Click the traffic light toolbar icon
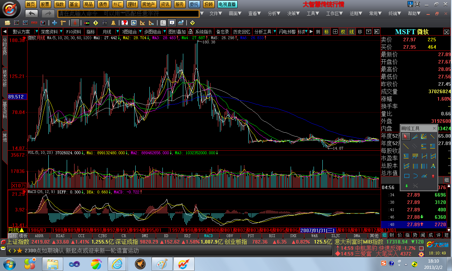The height and width of the screenshot is (271, 452). coord(87,23)
